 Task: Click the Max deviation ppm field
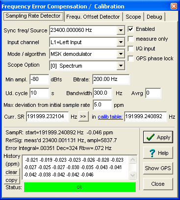point(103,105)
